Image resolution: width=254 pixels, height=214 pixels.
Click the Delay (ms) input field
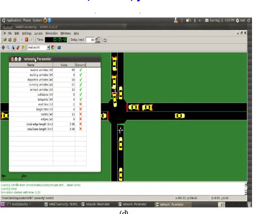pyautogui.click(x=90, y=40)
